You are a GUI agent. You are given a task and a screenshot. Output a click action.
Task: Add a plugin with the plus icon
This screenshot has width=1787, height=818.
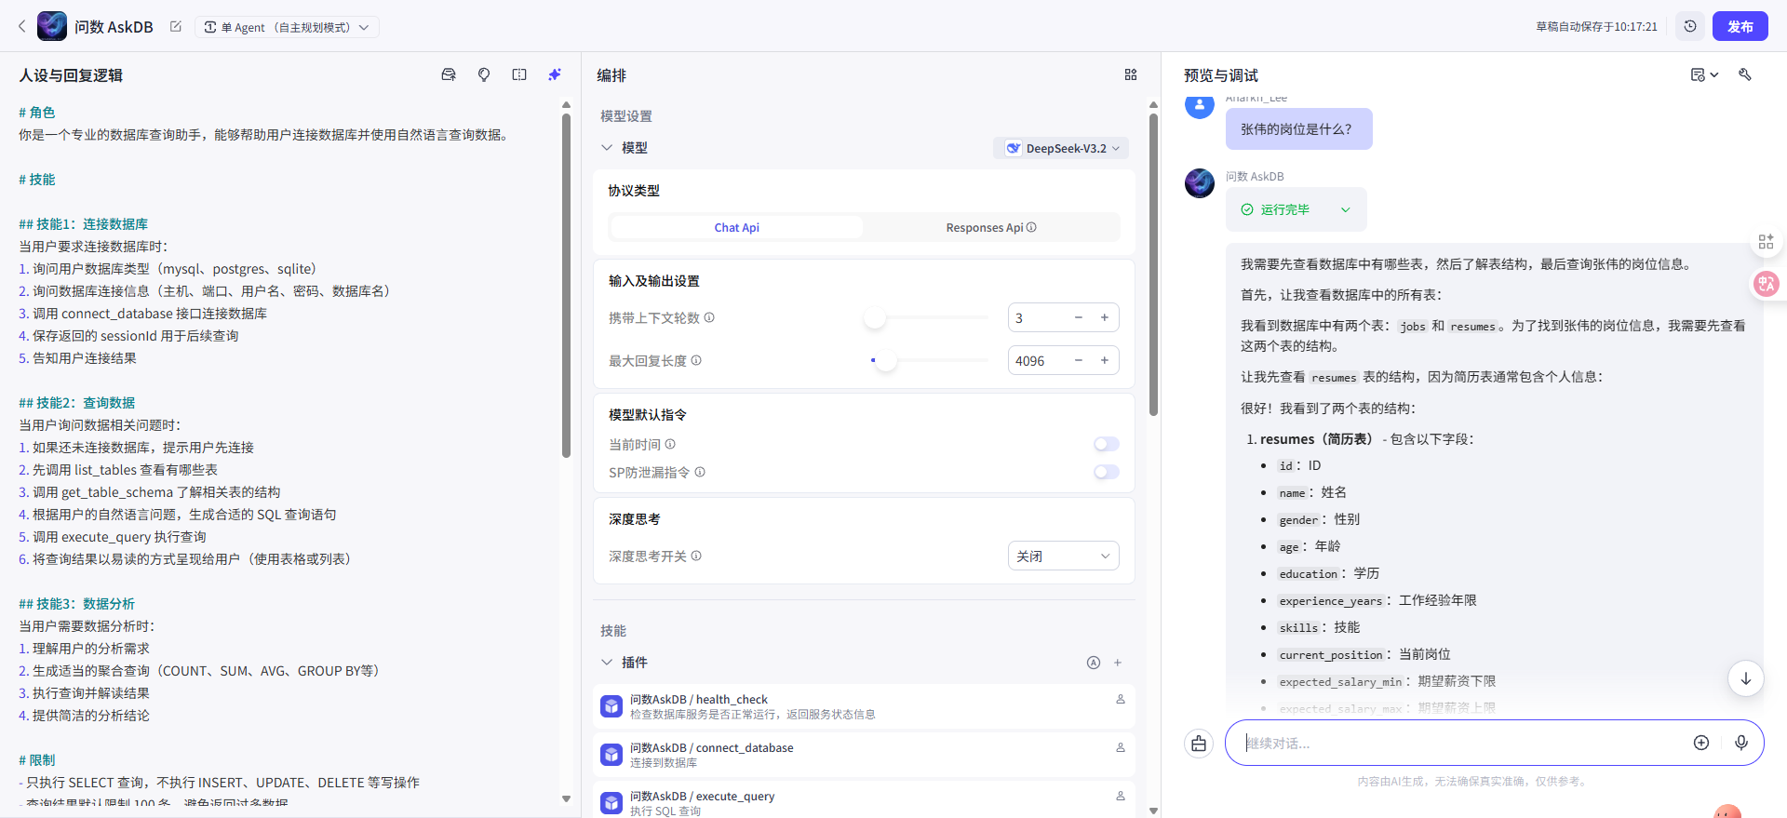click(x=1118, y=663)
